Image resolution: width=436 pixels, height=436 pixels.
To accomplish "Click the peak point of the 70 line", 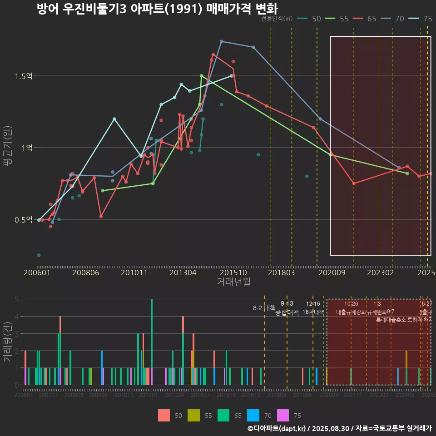I will (222, 41).
